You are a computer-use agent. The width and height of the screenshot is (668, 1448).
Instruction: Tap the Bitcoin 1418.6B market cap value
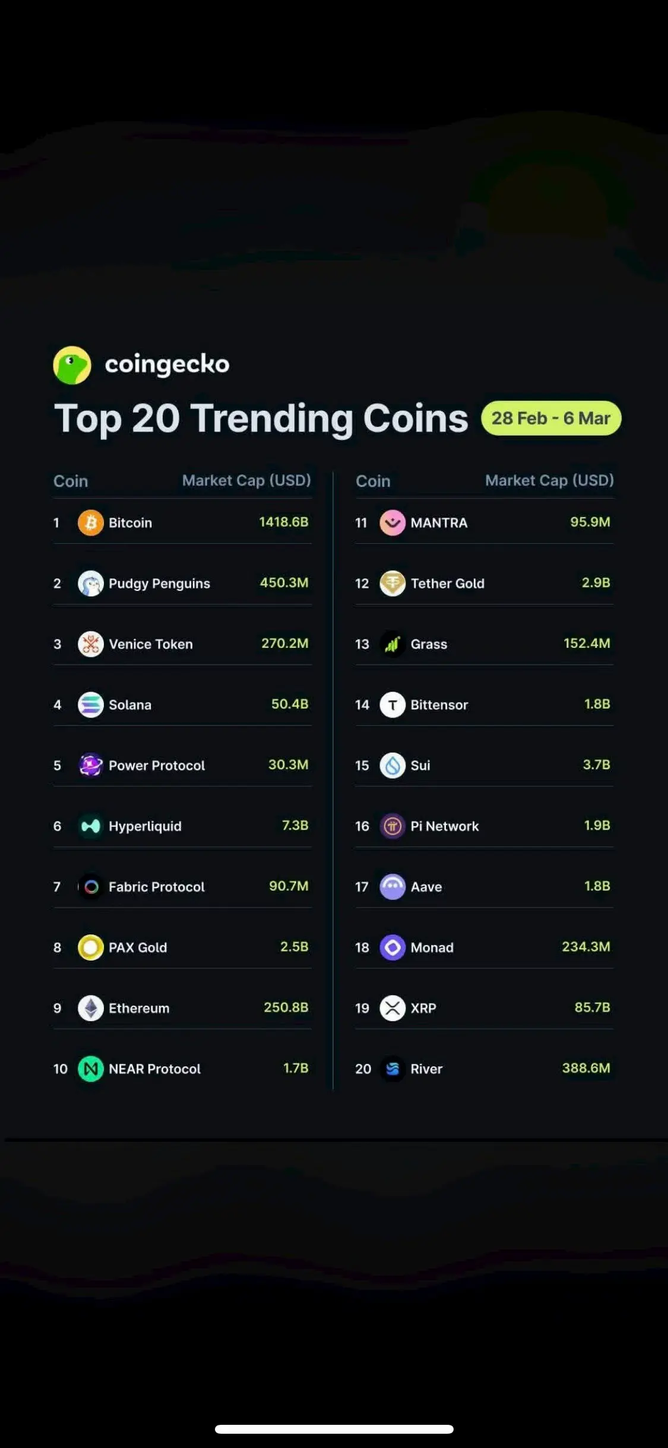click(x=284, y=522)
